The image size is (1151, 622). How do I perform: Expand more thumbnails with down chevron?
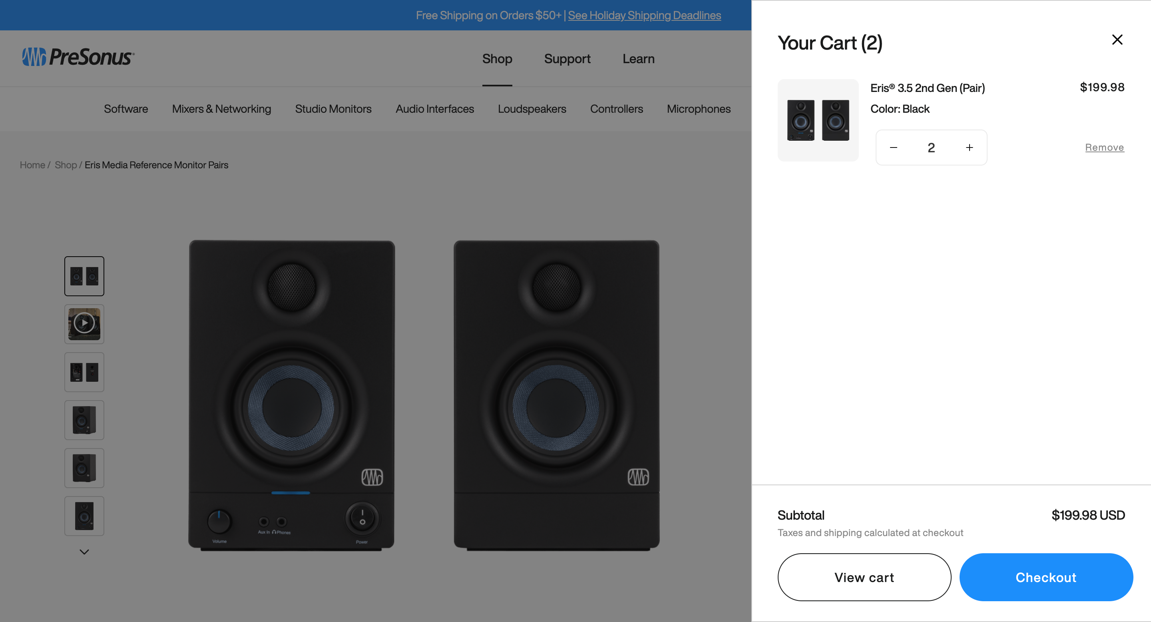tap(84, 551)
